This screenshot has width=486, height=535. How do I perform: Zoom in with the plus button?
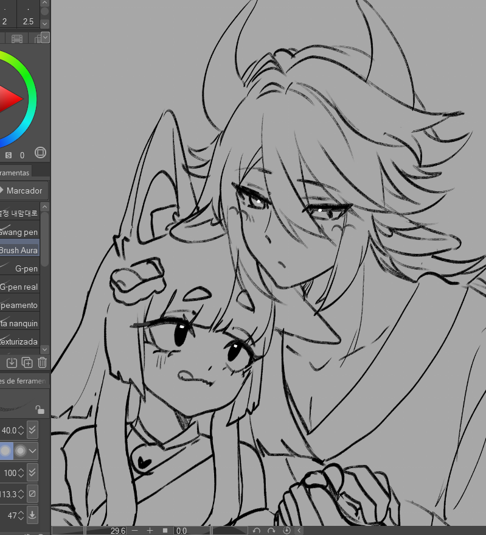(150, 531)
